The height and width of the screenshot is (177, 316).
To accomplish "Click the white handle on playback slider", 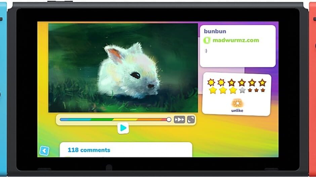I will click(x=169, y=119).
